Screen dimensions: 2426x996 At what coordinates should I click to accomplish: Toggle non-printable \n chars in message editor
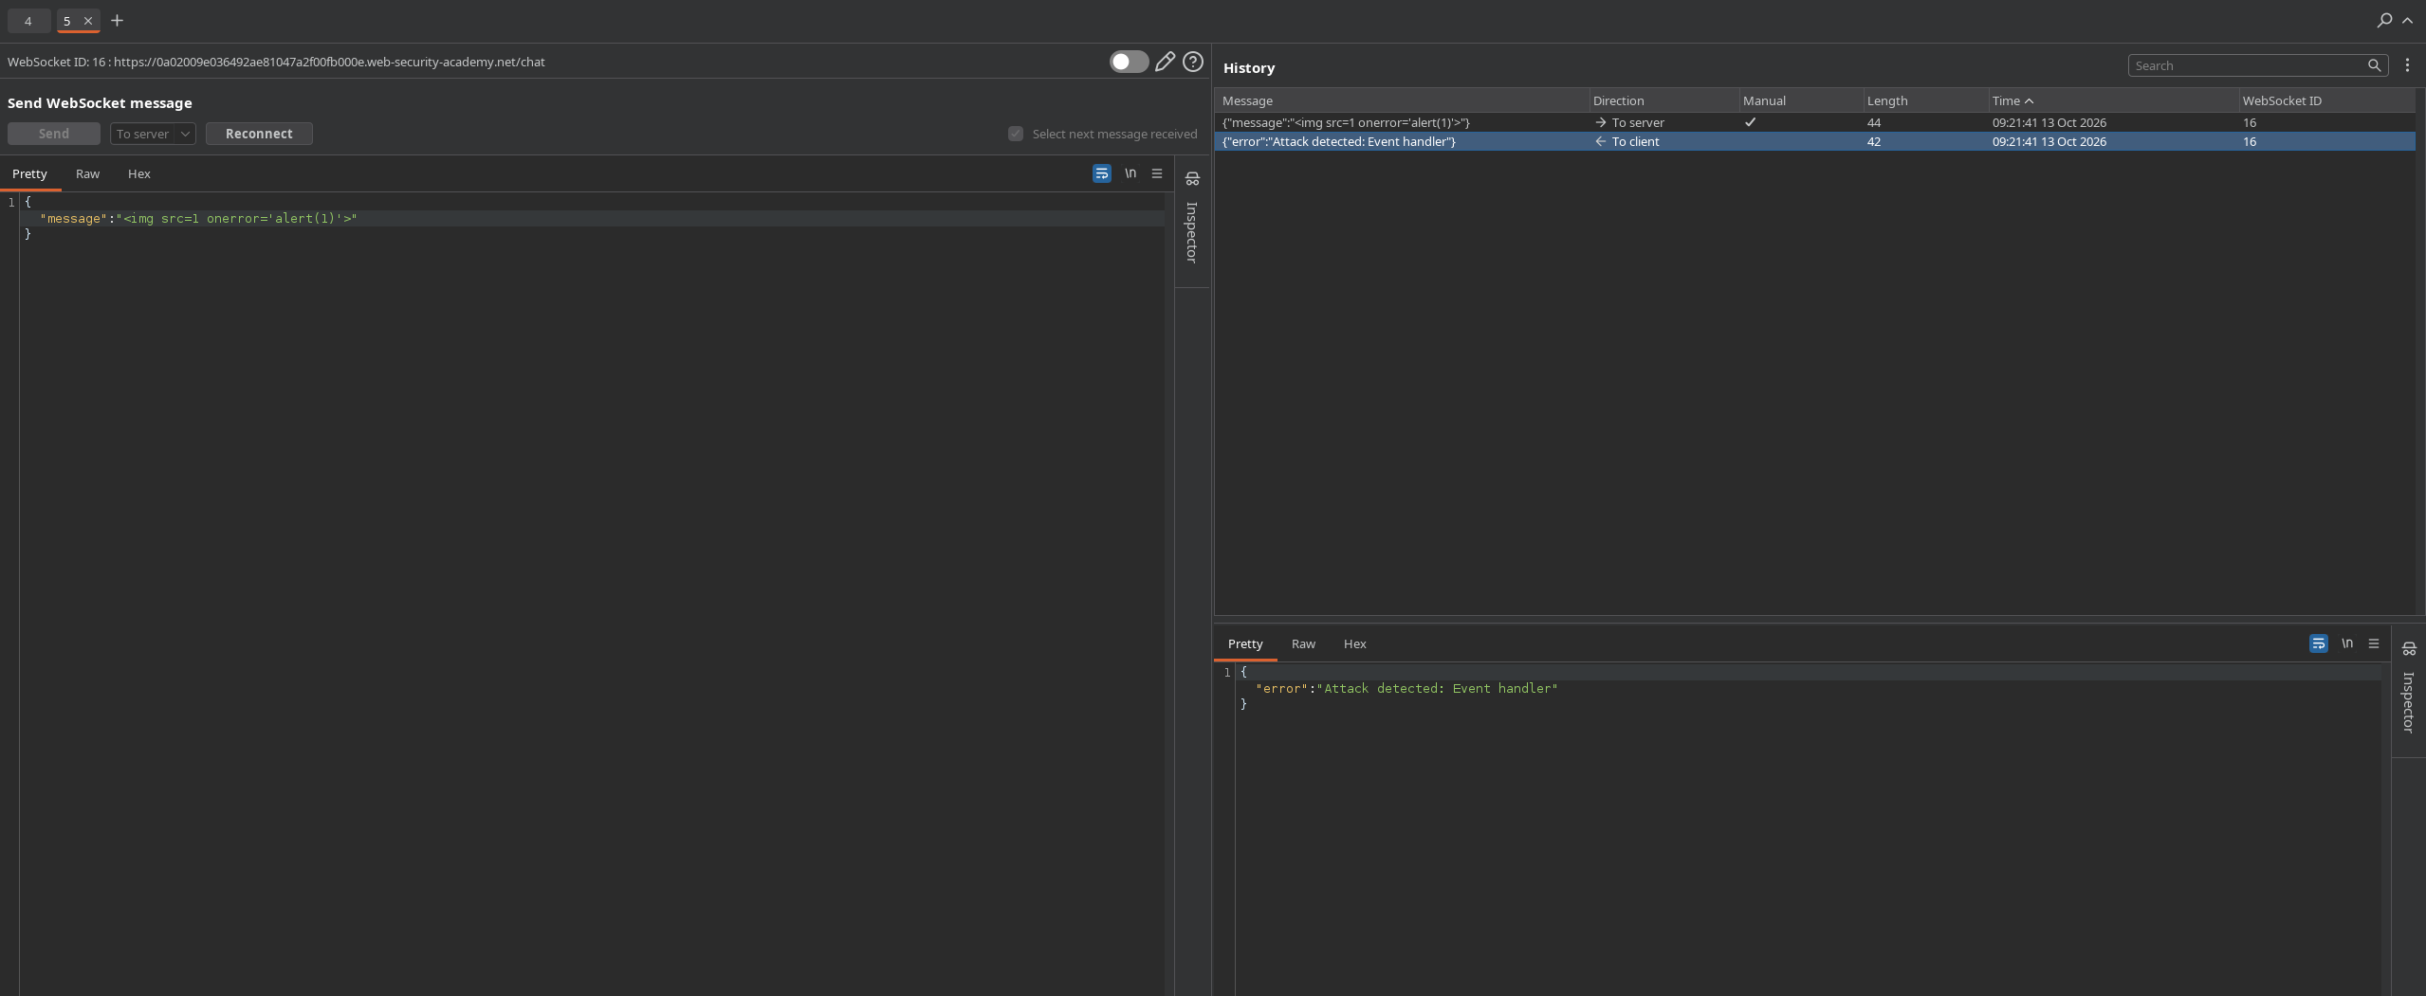1130,173
